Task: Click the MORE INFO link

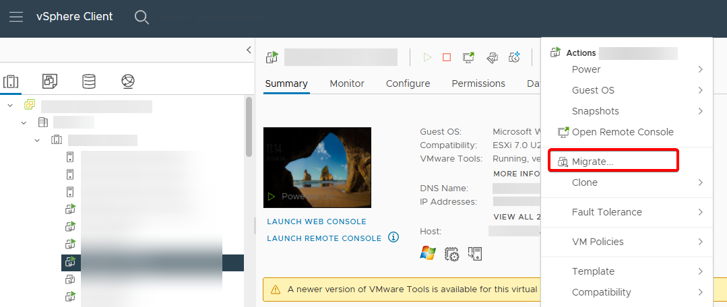Action: (517, 174)
